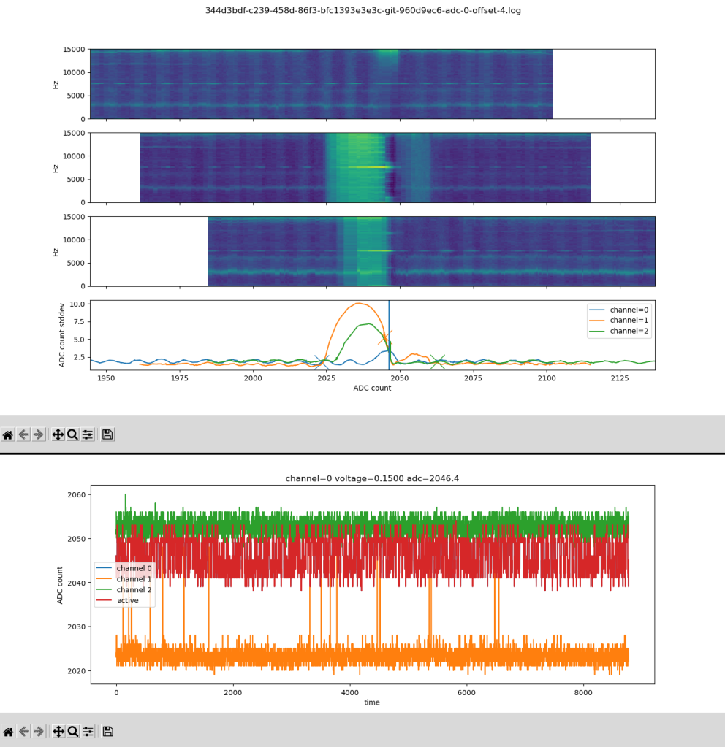Enable the Pan tool in the lower toolbar
The width and height of the screenshot is (725, 747).
(x=58, y=731)
